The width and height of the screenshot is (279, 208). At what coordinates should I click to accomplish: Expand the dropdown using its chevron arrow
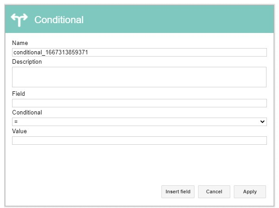(x=262, y=122)
